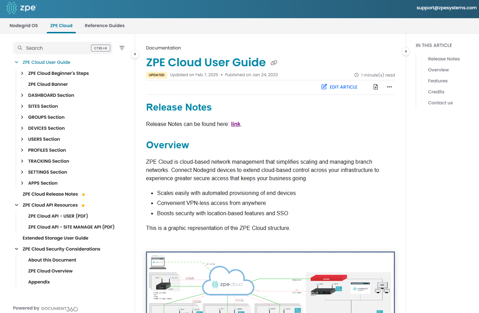The height and width of the screenshot is (313, 479).
Task: Jump to Features in article outline
Action: pos(438,81)
